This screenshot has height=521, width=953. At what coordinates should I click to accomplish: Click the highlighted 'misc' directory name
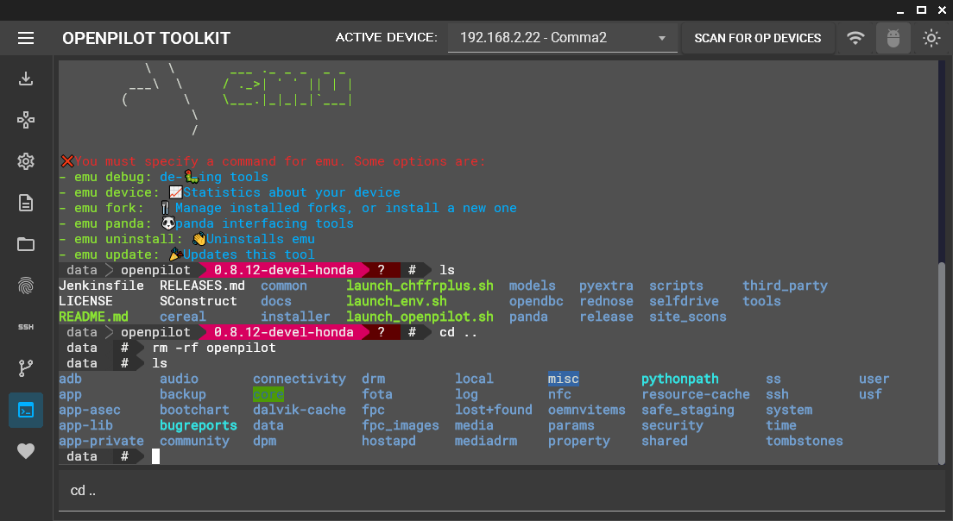pos(564,379)
